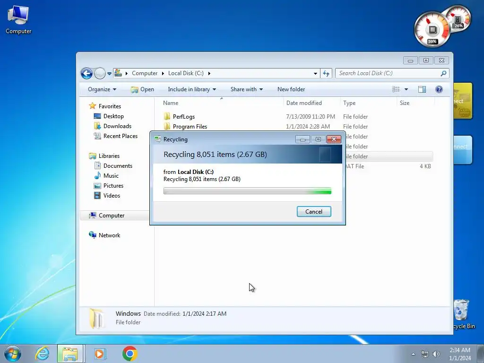Screen dimensions: 484x363
Task: Select the PerfLogs folder
Action: pos(184,117)
